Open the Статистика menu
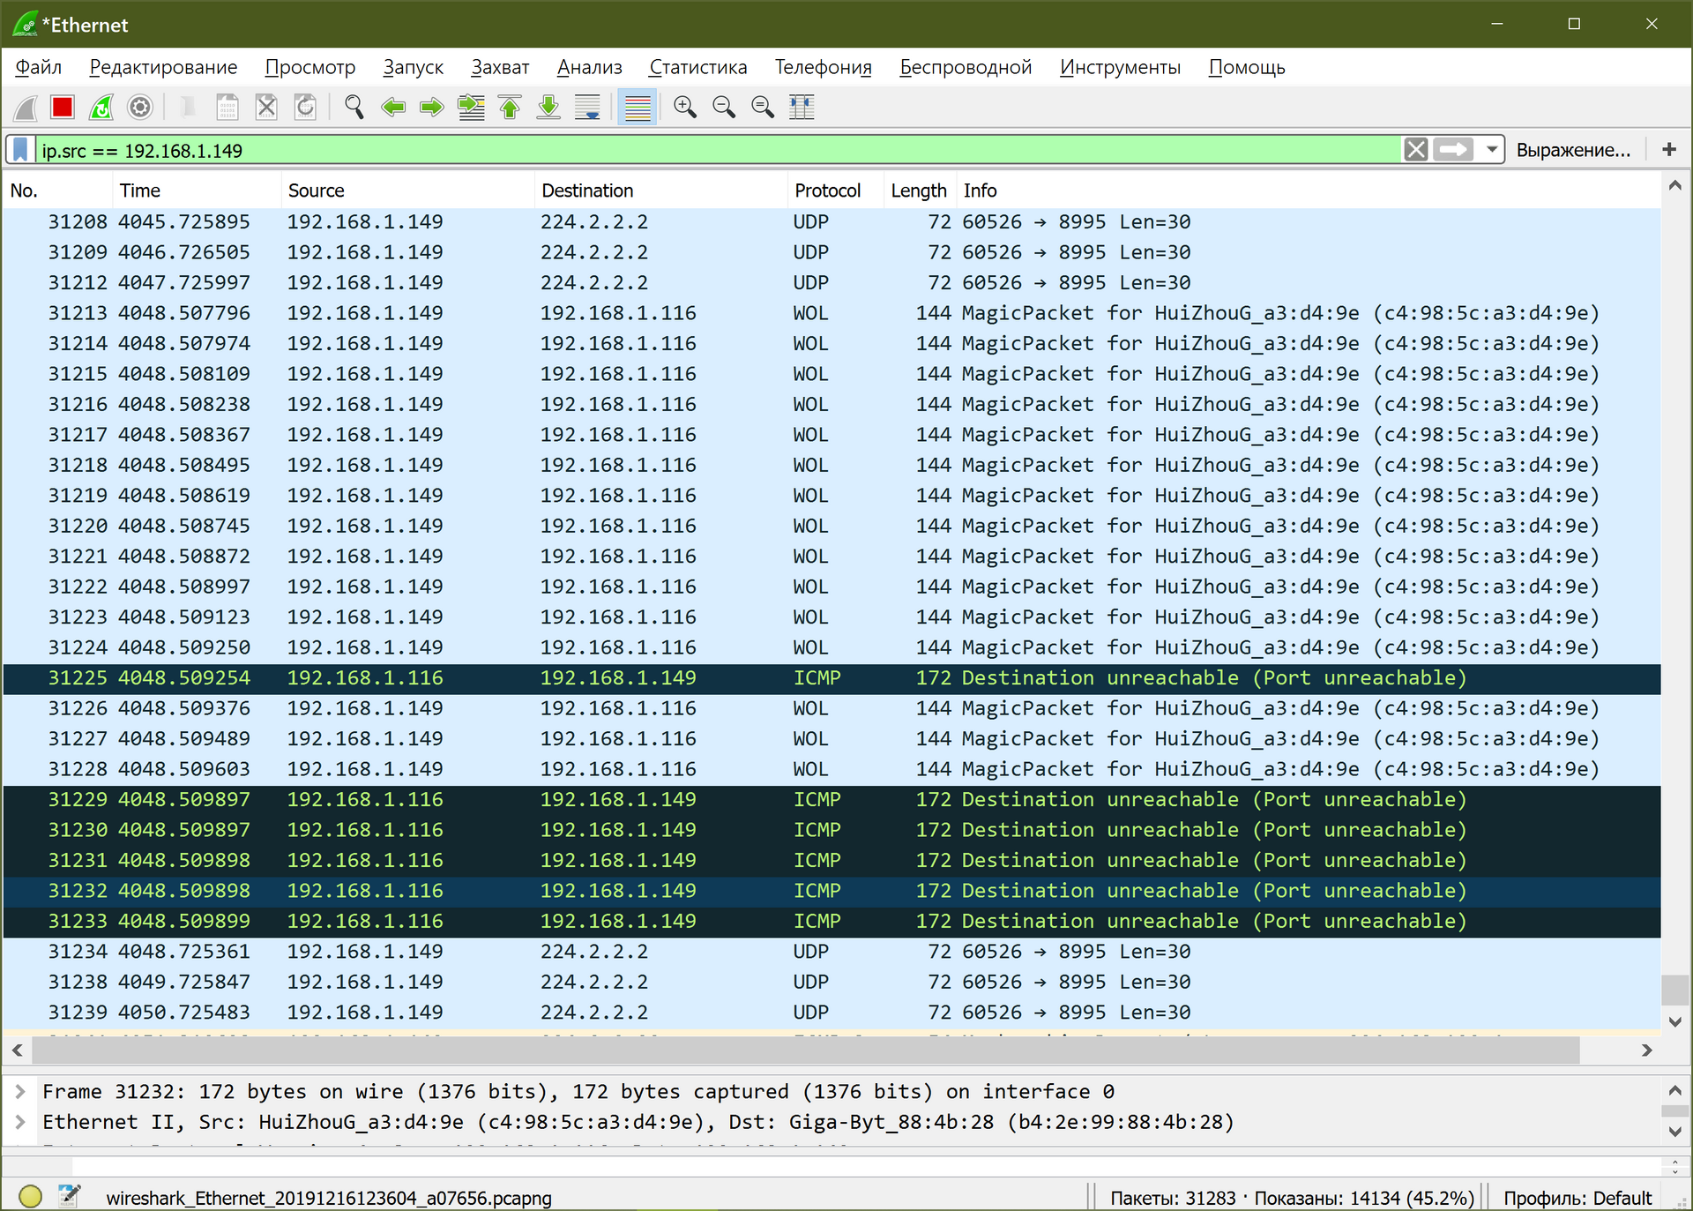The image size is (1693, 1211). click(x=697, y=67)
